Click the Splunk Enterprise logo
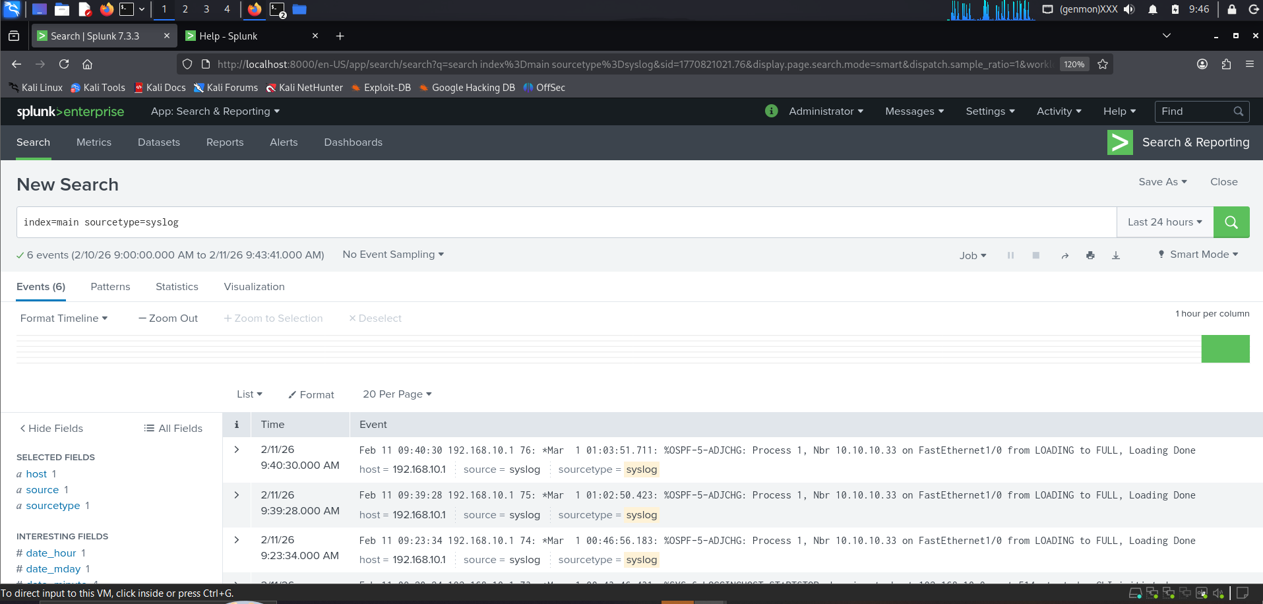Screen dimensions: 1263x604 71,111
